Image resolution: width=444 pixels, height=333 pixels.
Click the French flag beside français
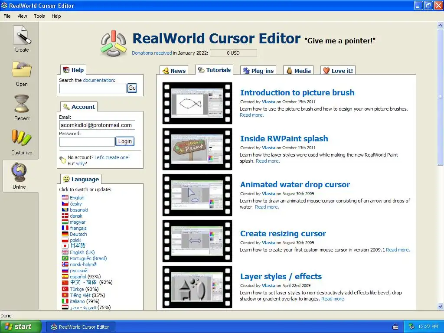pos(65,228)
